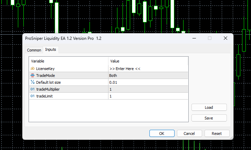Save inputs with the Save button

[209, 118]
